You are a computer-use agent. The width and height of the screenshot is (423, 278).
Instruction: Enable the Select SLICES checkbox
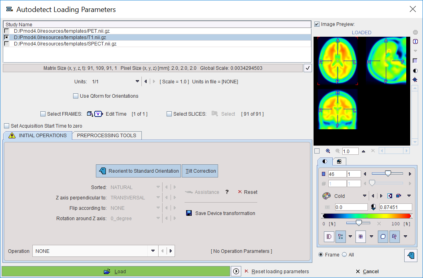click(x=169, y=114)
